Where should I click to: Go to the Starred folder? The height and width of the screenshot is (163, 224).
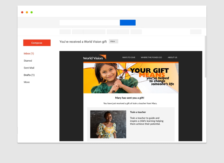pos(28,61)
